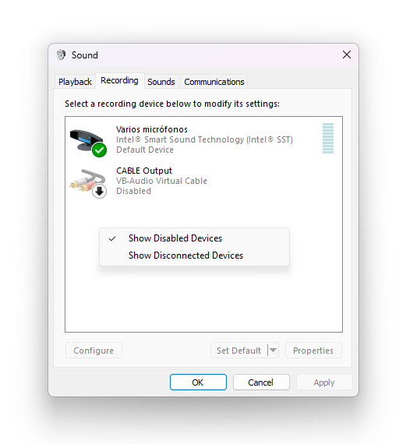Click the green default-device checkmark badge
This screenshot has width=406, height=444.
pyautogui.click(x=99, y=150)
